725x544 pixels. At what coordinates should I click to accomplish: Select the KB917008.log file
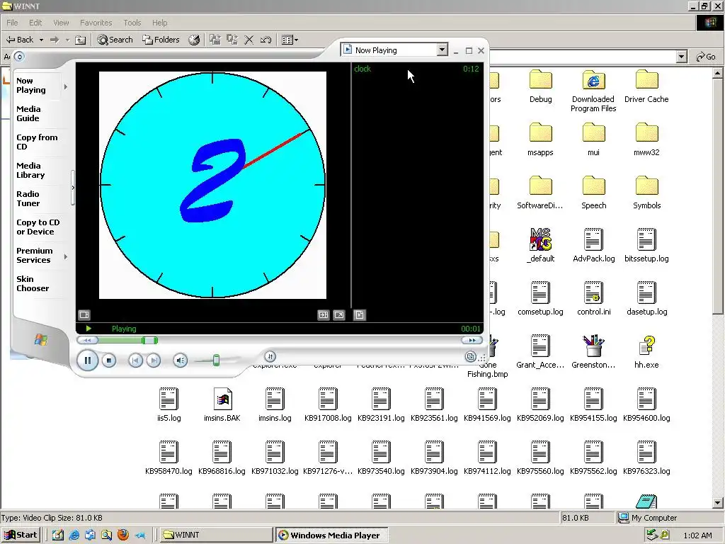point(328,404)
